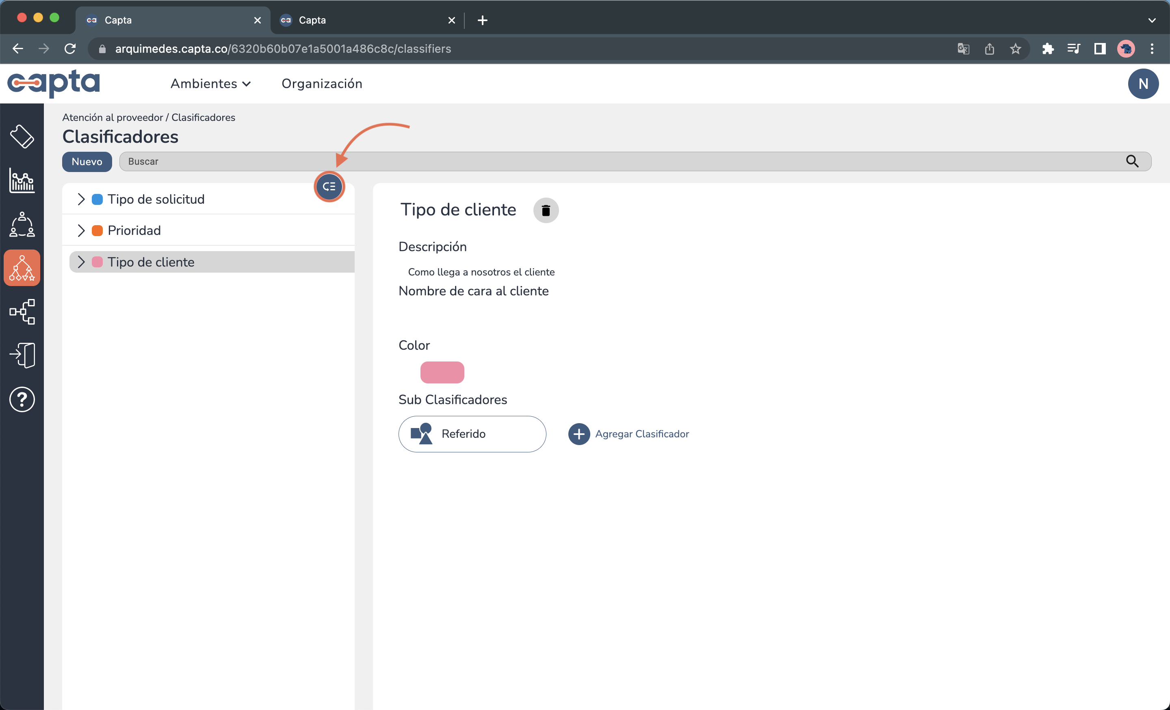
Task: Open the Referido sub classifier
Action: pyautogui.click(x=472, y=434)
